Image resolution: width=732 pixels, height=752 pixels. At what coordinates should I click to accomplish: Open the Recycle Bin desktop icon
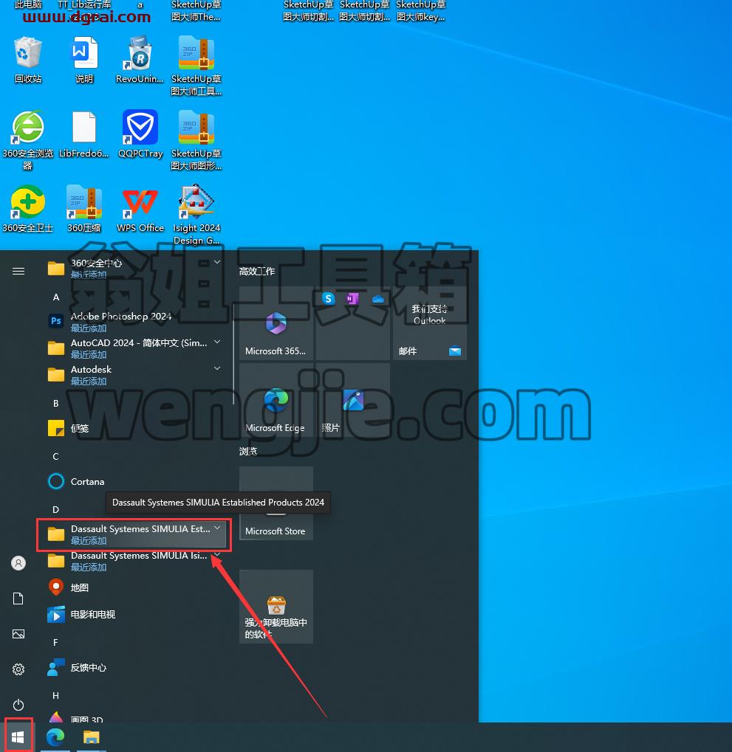(28, 60)
